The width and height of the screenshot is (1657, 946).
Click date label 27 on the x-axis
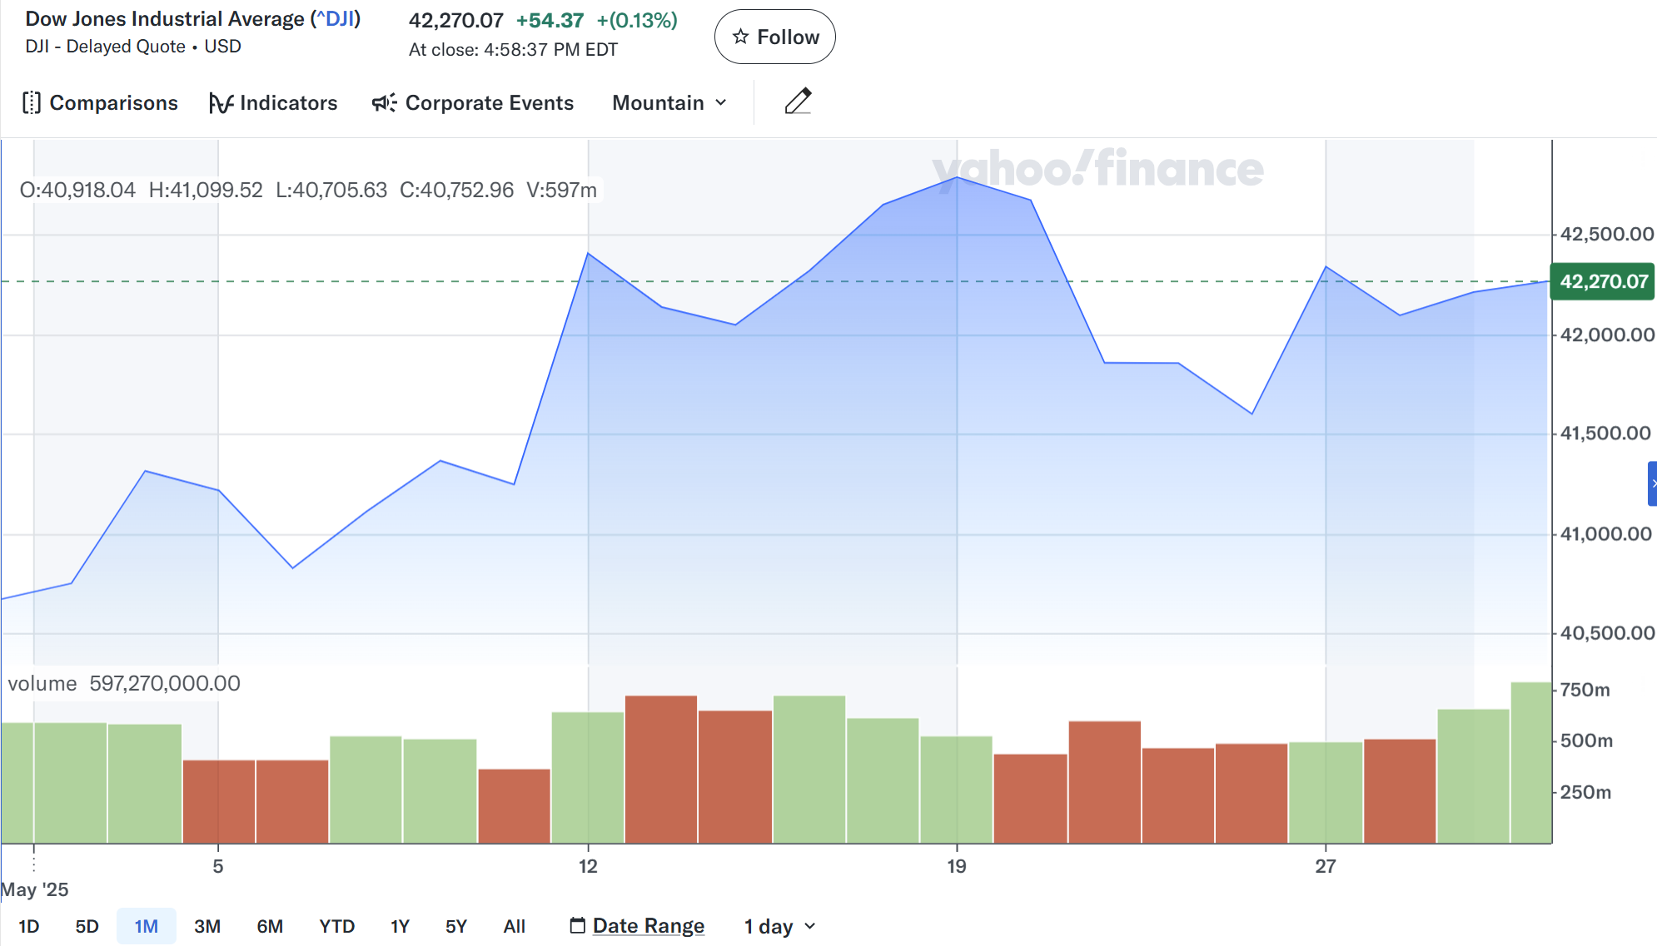[x=1326, y=866]
